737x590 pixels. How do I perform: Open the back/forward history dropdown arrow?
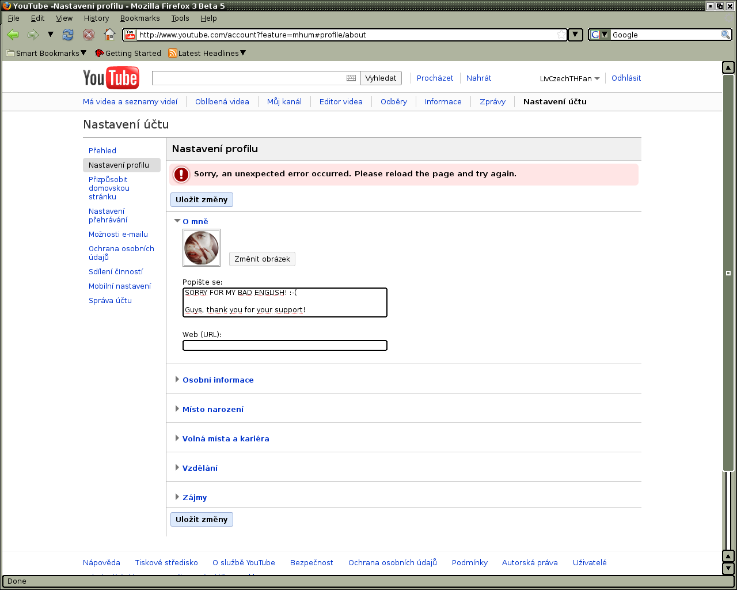[50, 35]
